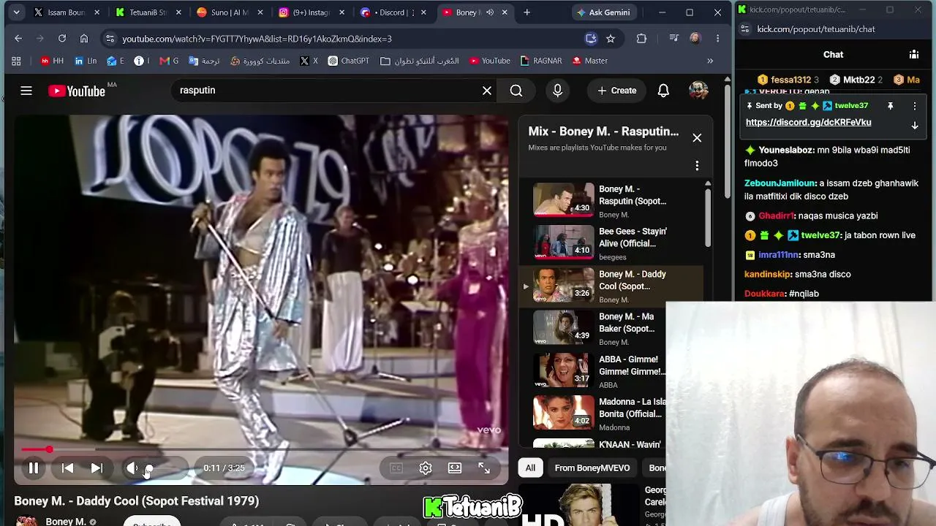
Task: Go to the YouTube home logo
Action: (77, 91)
